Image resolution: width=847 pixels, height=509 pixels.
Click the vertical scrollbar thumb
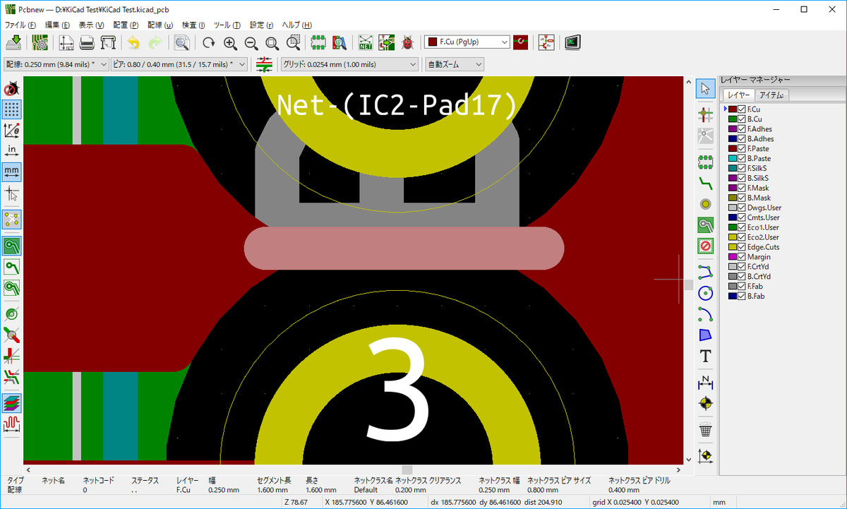click(688, 285)
